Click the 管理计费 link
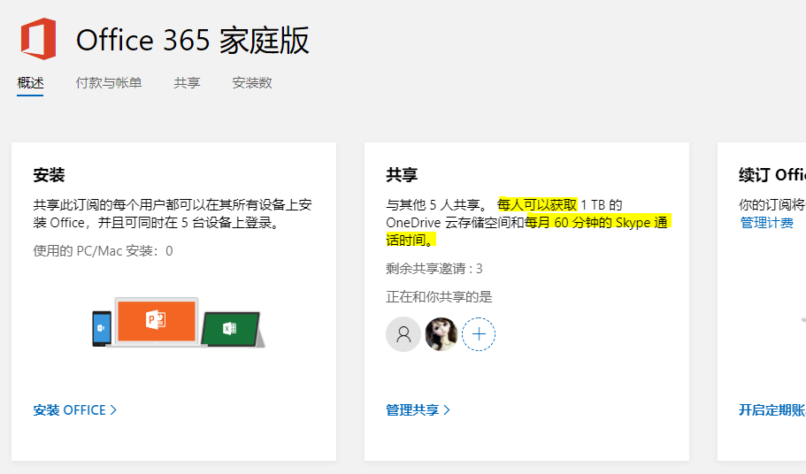The width and height of the screenshot is (806, 474). coord(766,222)
